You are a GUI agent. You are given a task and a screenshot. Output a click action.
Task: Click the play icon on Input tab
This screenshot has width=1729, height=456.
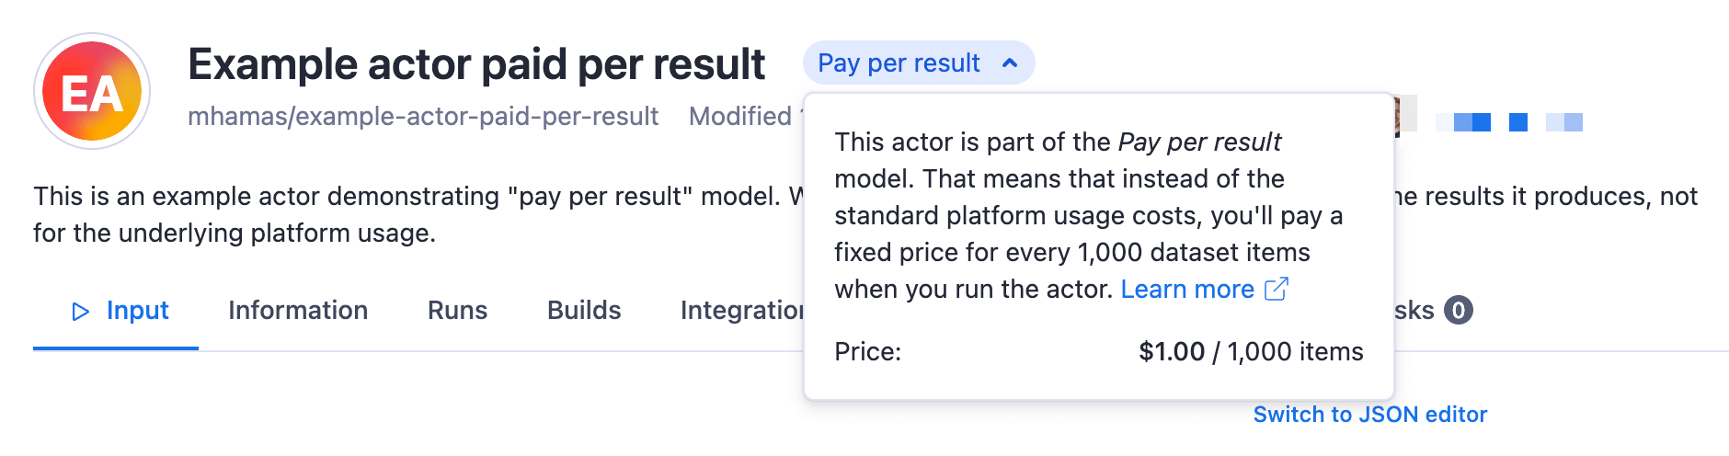81,312
